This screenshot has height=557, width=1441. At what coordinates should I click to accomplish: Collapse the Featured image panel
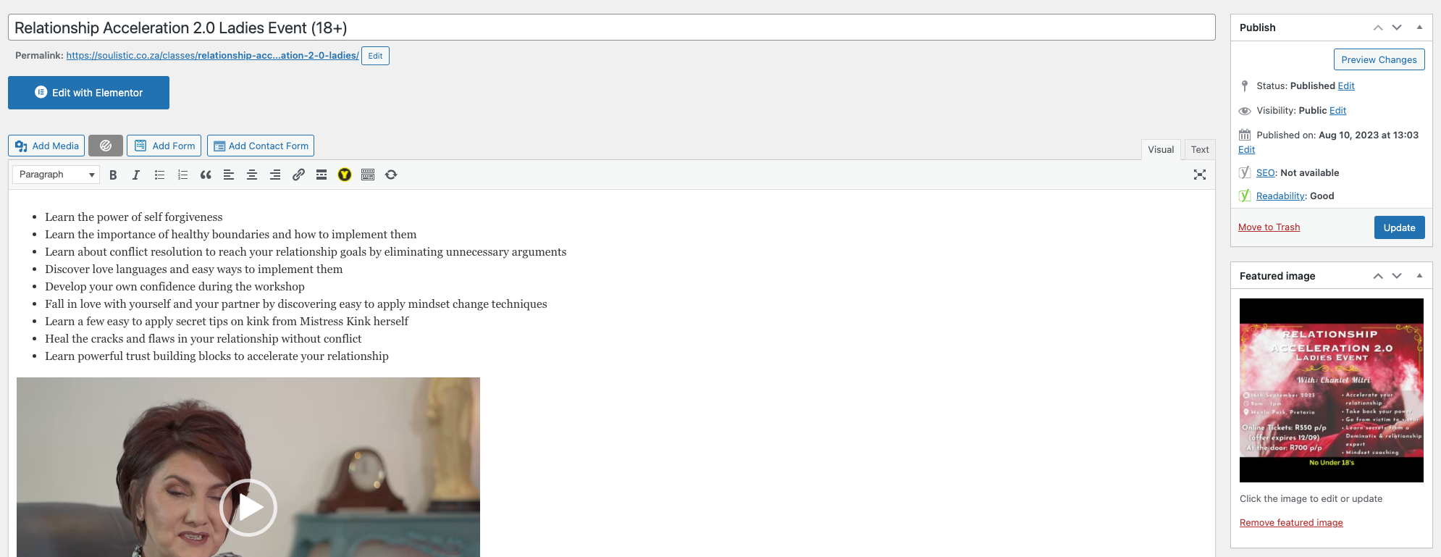click(x=1419, y=276)
